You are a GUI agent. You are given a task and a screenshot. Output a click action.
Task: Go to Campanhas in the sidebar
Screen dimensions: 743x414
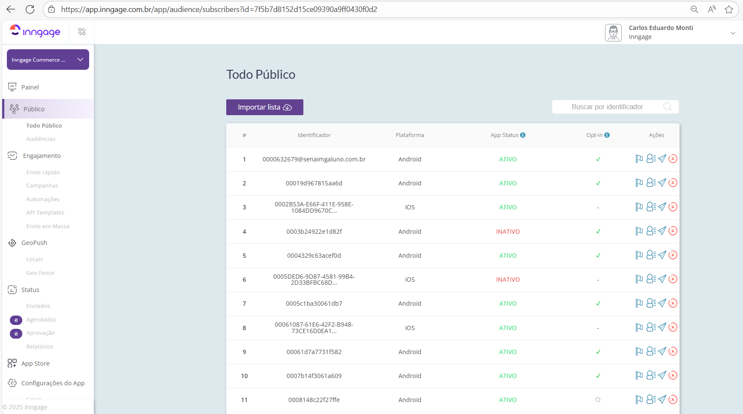coord(42,186)
